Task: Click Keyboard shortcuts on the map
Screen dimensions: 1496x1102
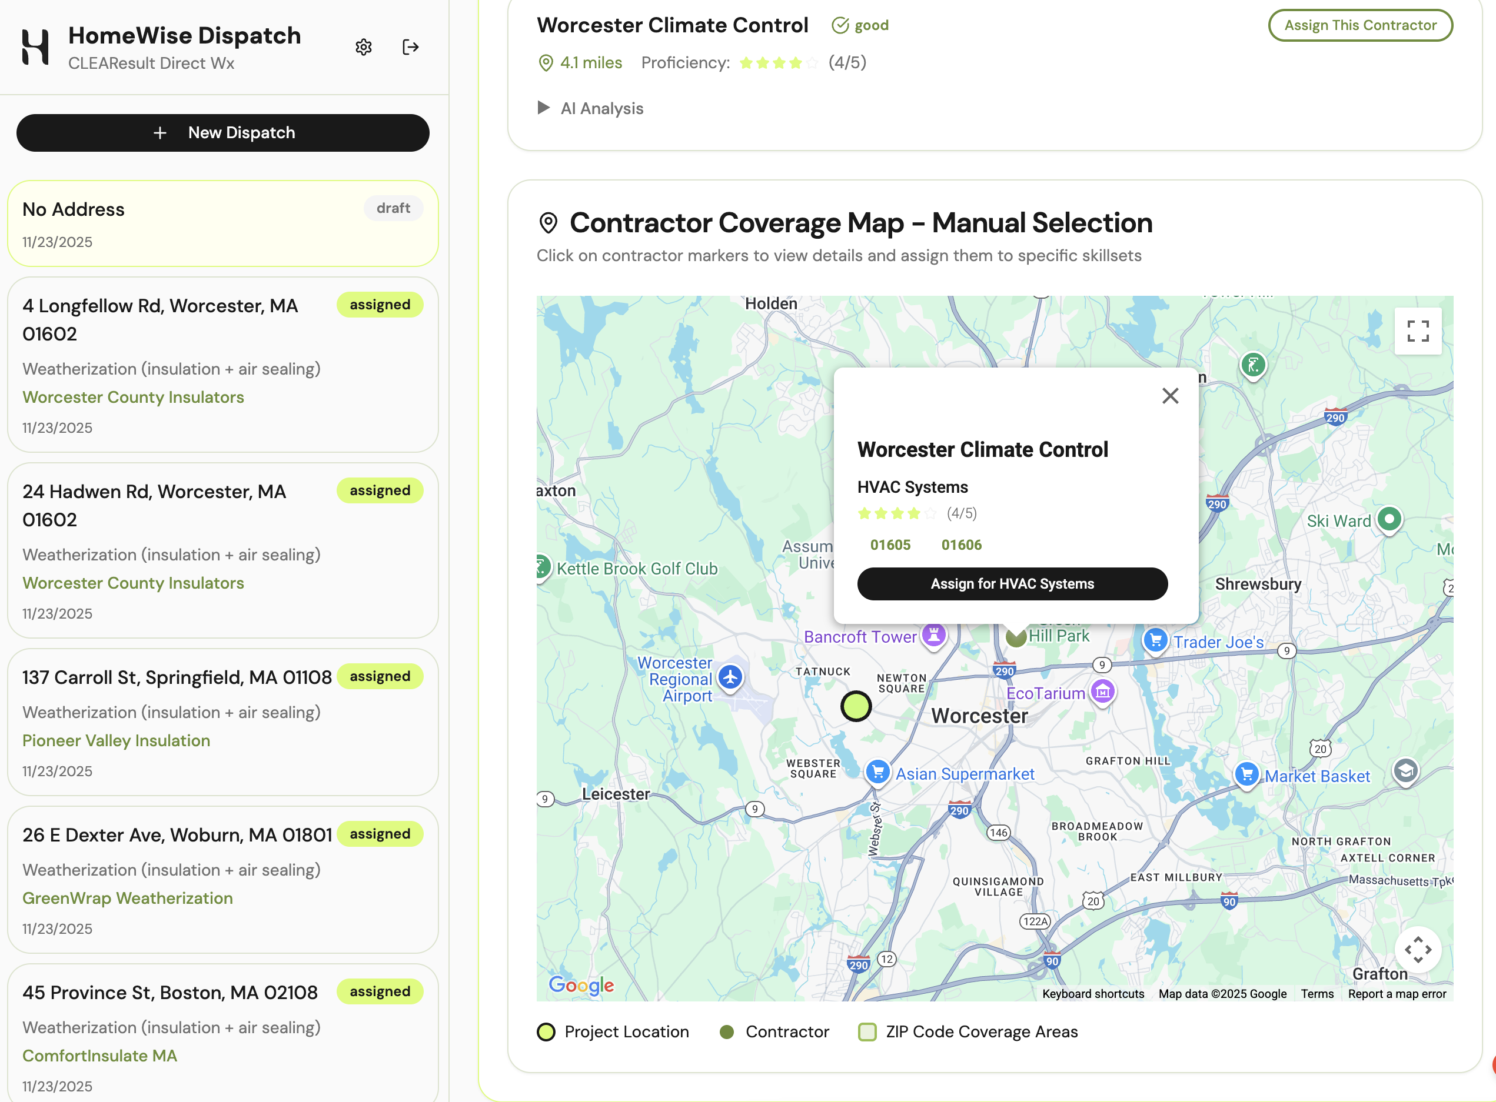Action: pos(1093,993)
